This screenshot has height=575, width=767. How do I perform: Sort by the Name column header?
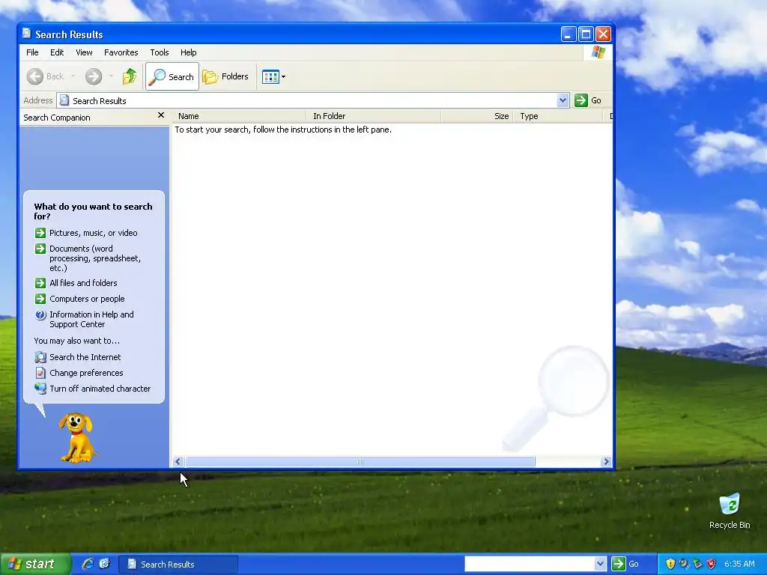click(x=239, y=116)
